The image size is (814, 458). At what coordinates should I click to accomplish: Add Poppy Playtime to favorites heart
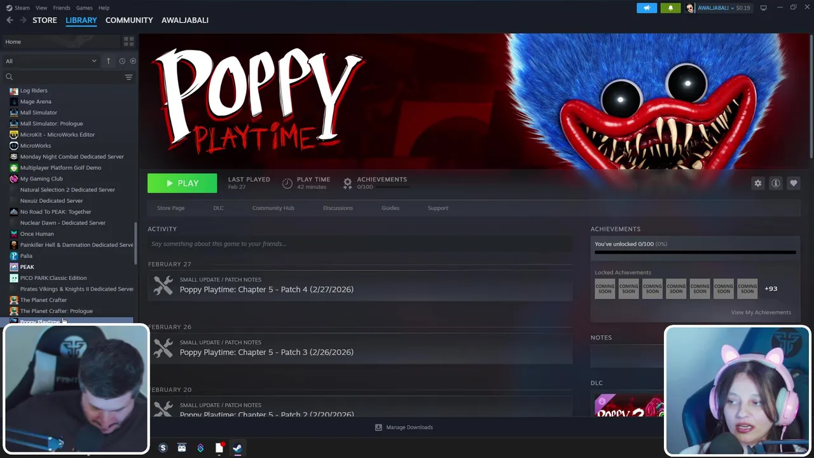click(x=794, y=183)
